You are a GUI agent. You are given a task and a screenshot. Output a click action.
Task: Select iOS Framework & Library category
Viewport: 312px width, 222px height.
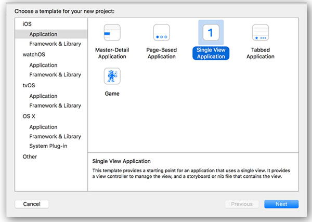(x=55, y=44)
